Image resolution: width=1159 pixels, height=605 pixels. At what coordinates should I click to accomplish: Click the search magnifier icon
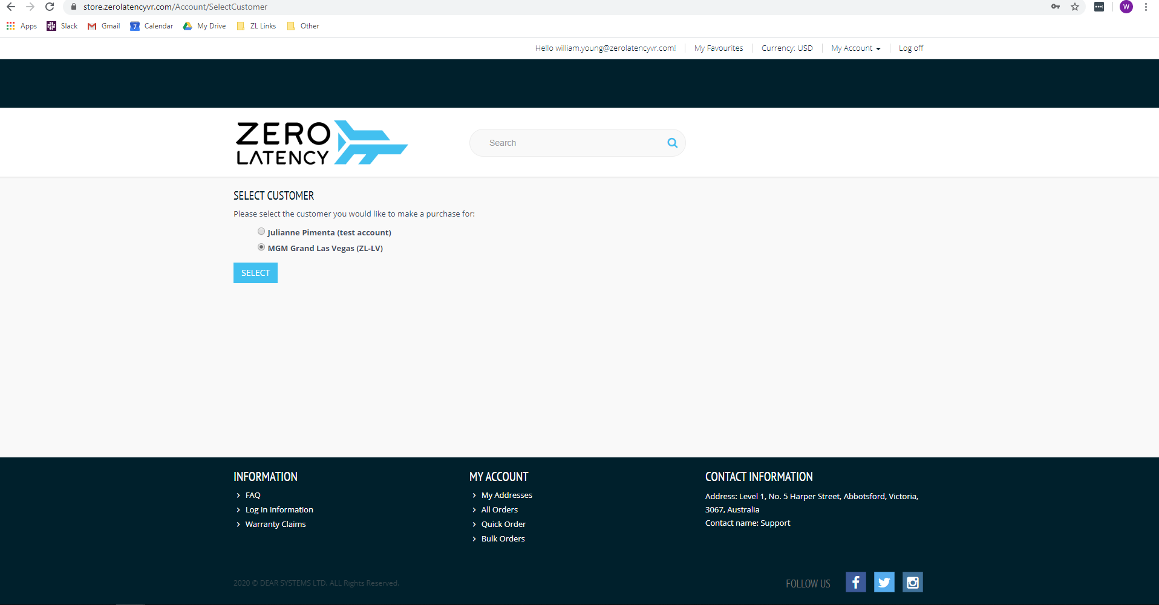(x=672, y=143)
